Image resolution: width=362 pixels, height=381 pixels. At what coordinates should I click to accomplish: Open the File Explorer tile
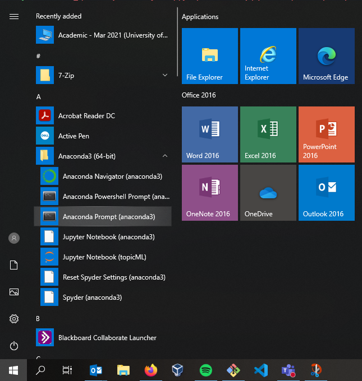pyautogui.click(x=210, y=56)
